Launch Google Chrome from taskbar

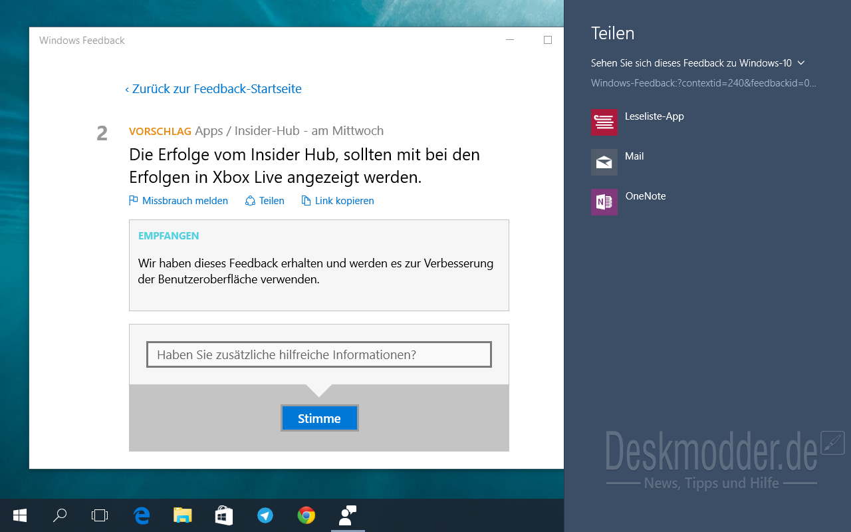click(x=306, y=515)
